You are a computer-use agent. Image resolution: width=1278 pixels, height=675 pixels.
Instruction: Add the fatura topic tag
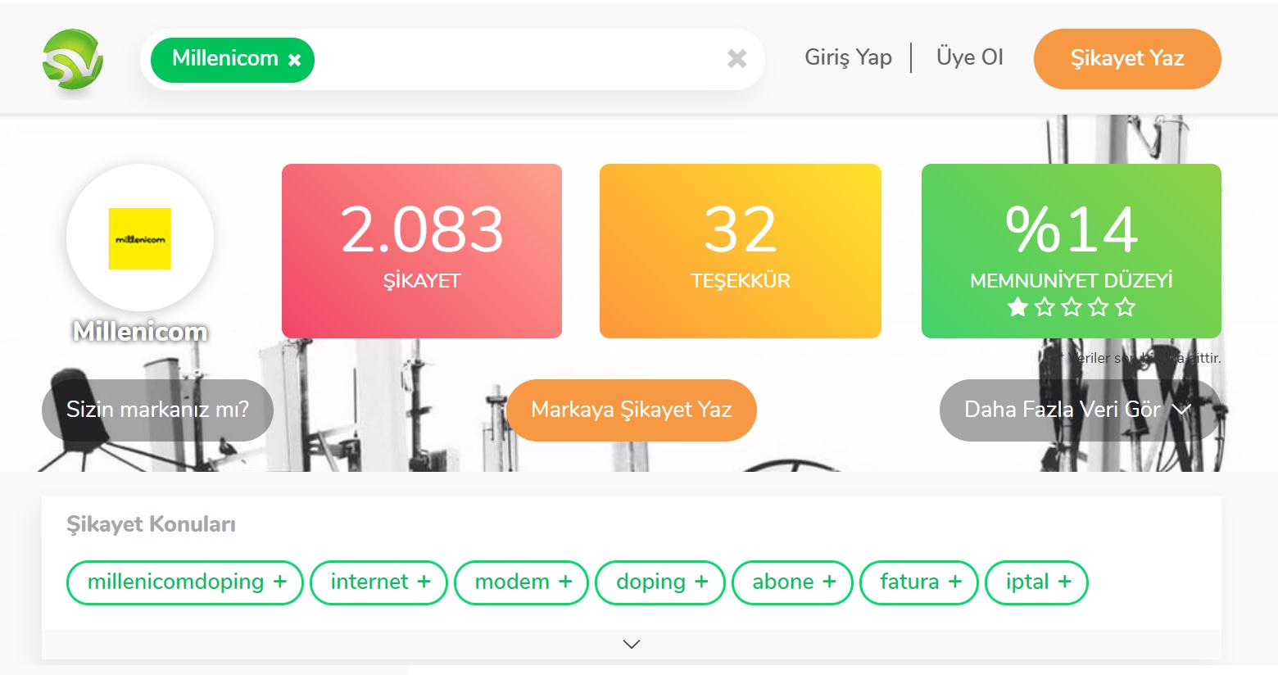(919, 582)
